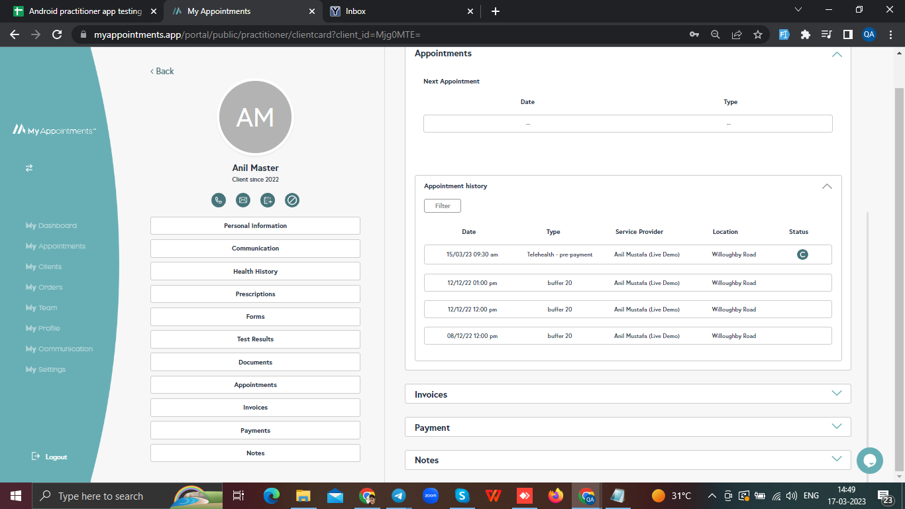Viewport: 905px width, 509px height.
Task: Click the add appointment calendar icon
Action: click(268, 200)
